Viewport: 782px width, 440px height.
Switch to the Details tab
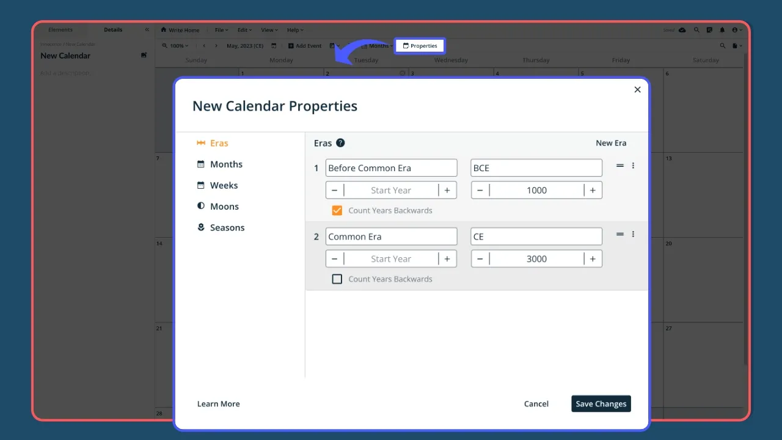(113, 29)
